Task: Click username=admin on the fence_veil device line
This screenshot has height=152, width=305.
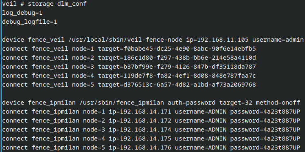Action: (x=278, y=40)
